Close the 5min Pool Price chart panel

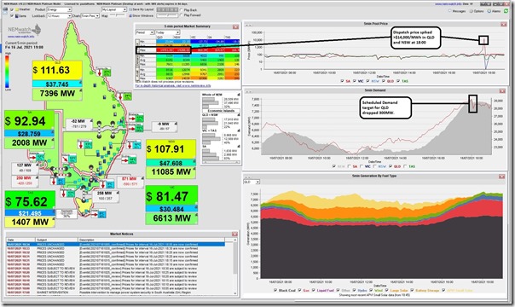click(503, 24)
